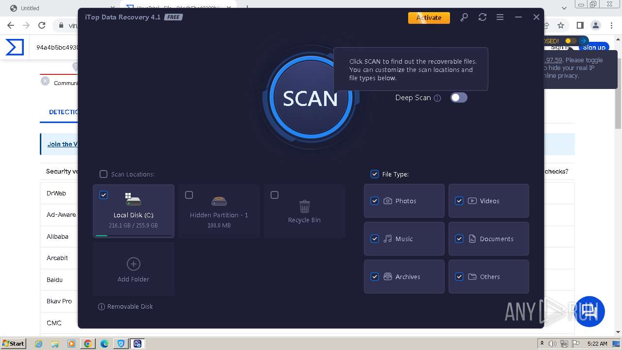This screenshot has width=622, height=350.
Task: Click the '216.1 GB / 255.9 GB' text
Action: point(134,226)
